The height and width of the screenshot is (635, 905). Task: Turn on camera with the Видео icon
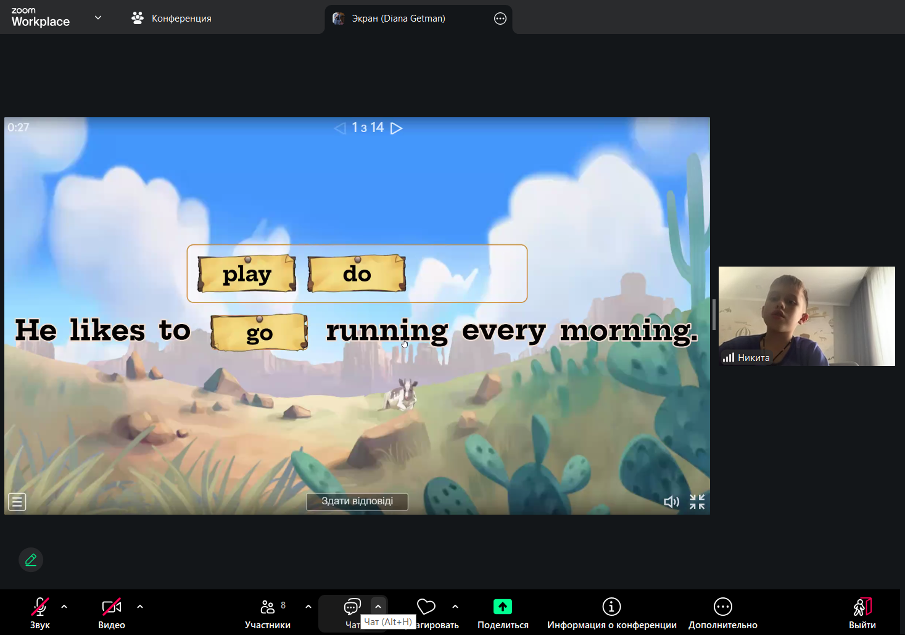pyautogui.click(x=112, y=607)
